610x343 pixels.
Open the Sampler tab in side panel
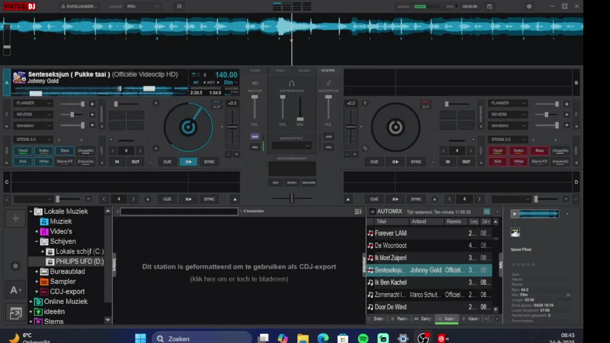423,319
